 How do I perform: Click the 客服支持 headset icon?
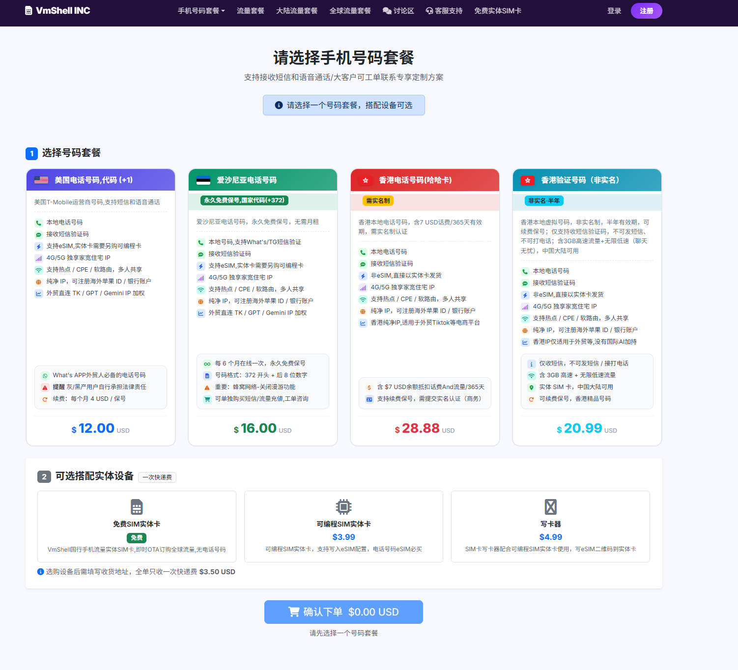click(x=429, y=11)
